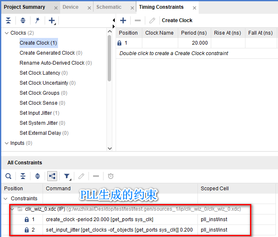Collapse all rows in All Constraints

23,176
